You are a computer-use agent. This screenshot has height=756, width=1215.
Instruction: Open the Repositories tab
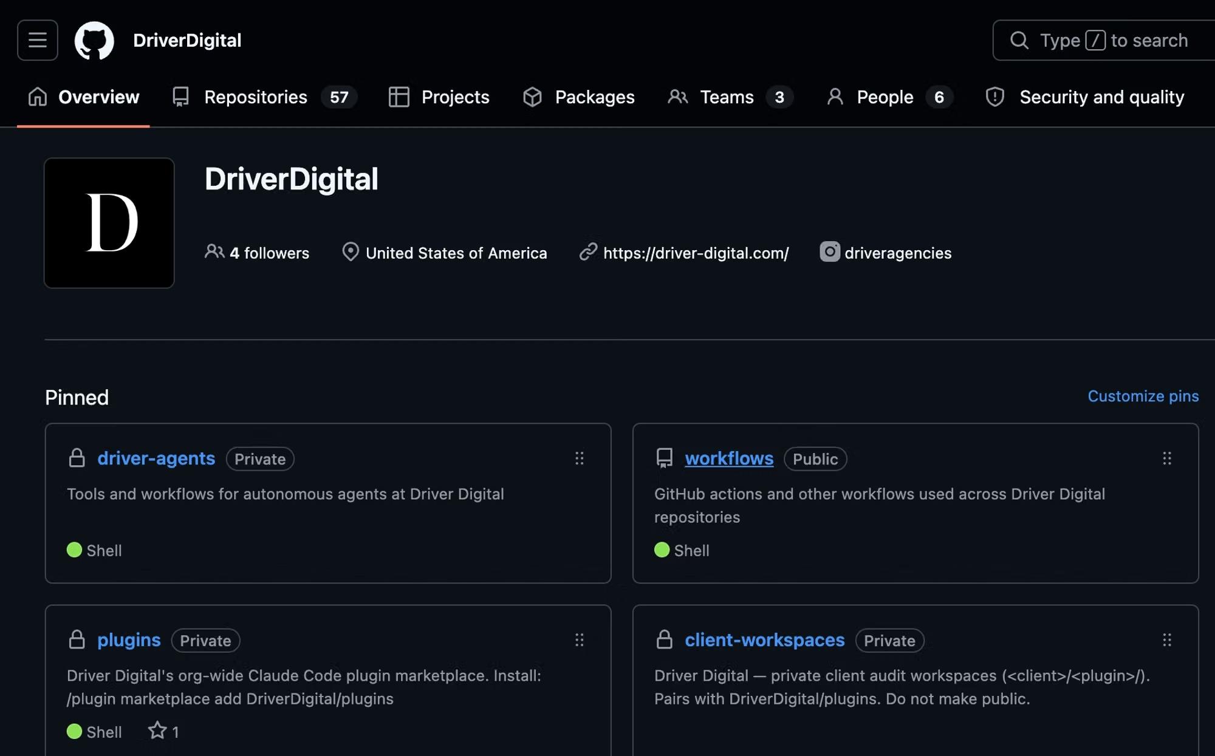click(x=264, y=97)
